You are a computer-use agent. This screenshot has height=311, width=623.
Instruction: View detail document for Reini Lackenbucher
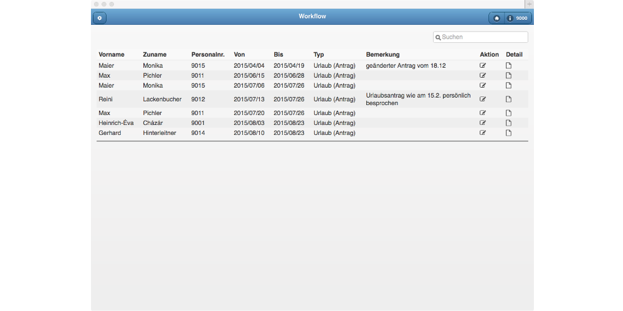508,99
